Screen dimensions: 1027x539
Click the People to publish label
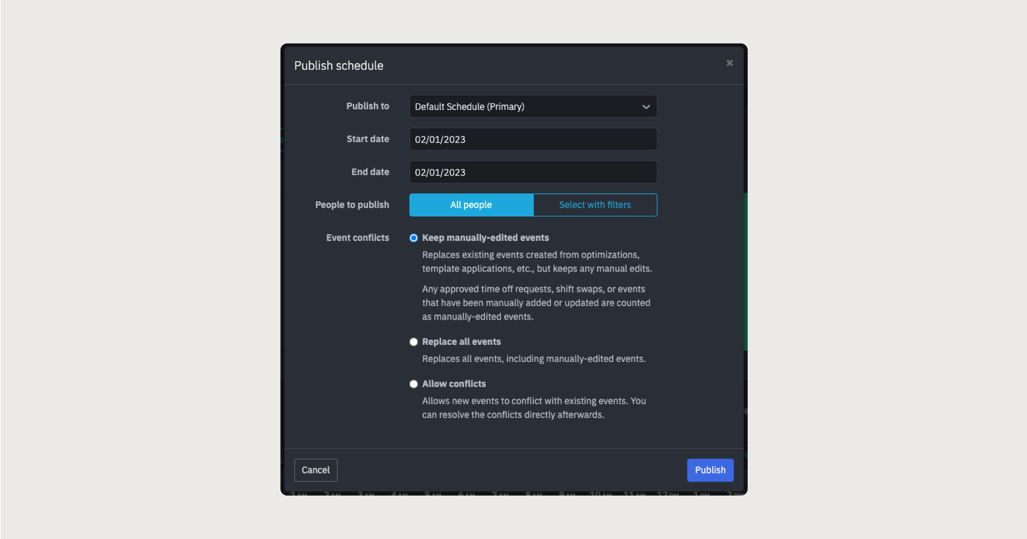pyautogui.click(x=352, y=205)
